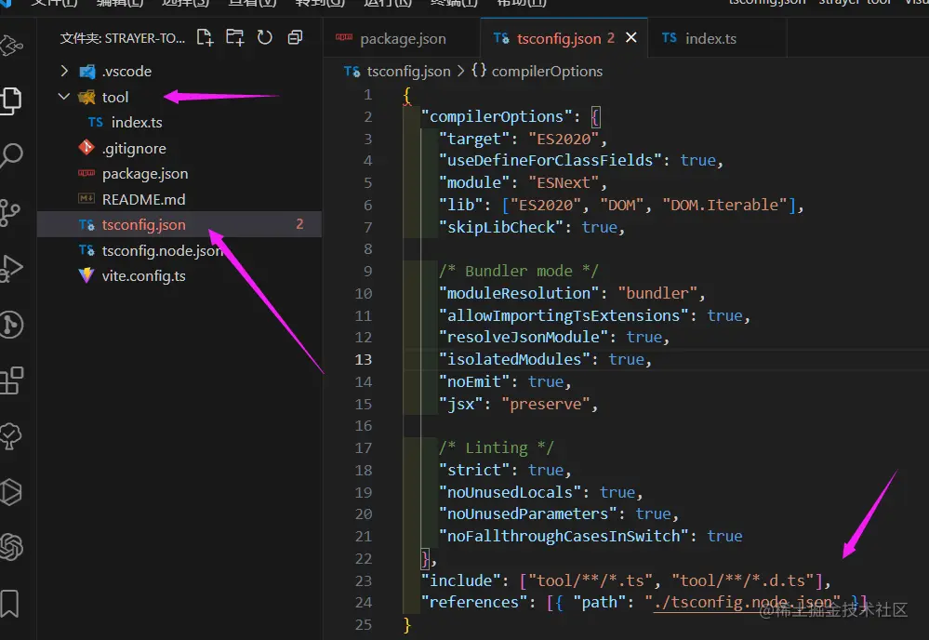
Task: Click line number 25 in the gutter
Action: coord(364,624)
